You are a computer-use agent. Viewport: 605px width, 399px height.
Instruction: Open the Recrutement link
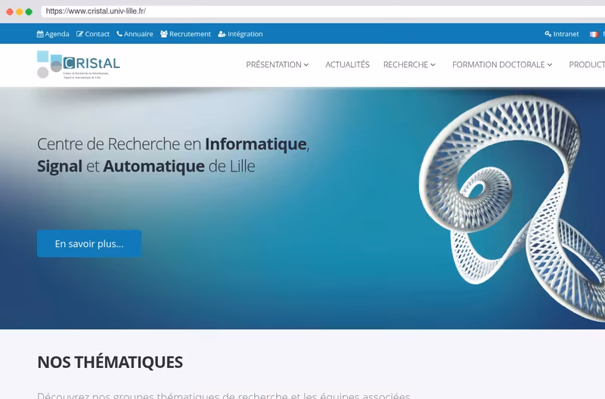[x=185, y=34]
